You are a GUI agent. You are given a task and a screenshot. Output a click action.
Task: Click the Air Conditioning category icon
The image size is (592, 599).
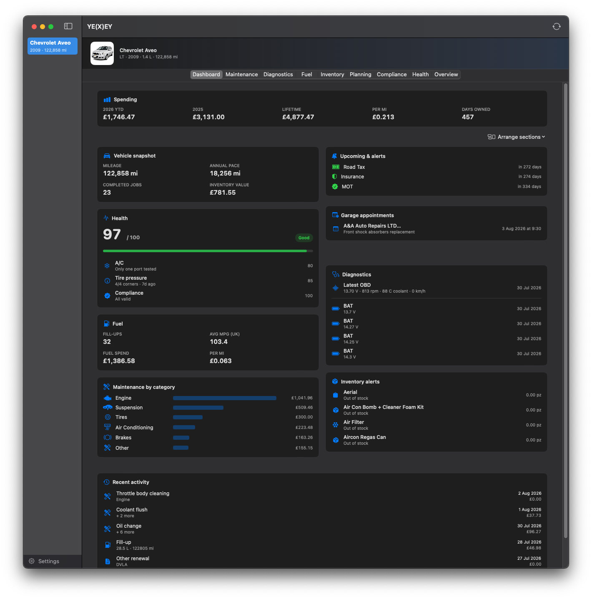point(108,427)
